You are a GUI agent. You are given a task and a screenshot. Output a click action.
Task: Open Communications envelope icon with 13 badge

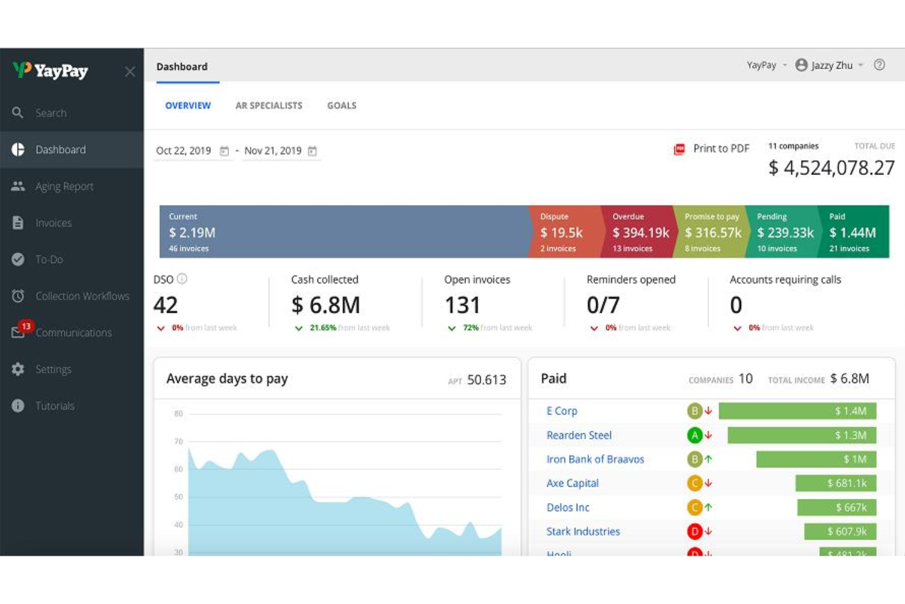click(21, 329)
